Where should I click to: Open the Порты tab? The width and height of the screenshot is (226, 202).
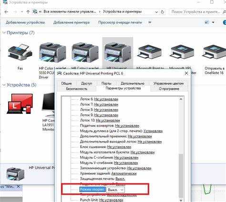tap(106, 83)
